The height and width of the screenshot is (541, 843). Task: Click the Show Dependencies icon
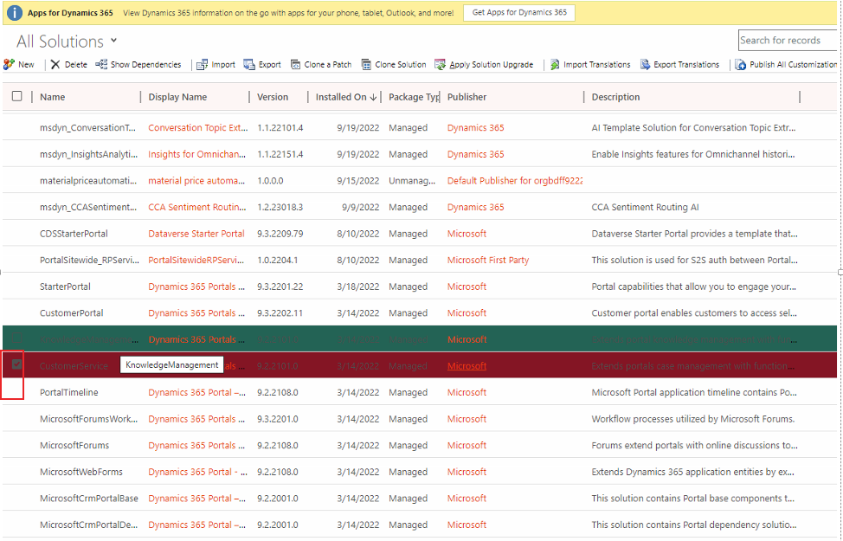point(101,65)
